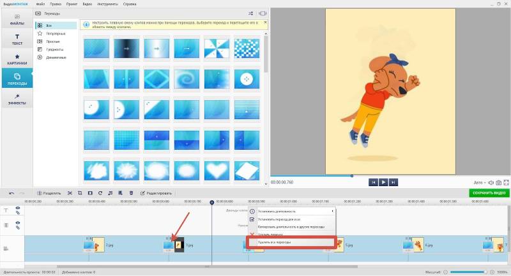The height and width of the screenshot is (276, 511).
Task: Play the preview video
Action: (x=383, y=182)
